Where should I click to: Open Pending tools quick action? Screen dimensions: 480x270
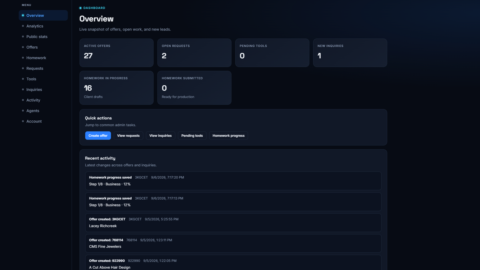(x=192, y=136)
